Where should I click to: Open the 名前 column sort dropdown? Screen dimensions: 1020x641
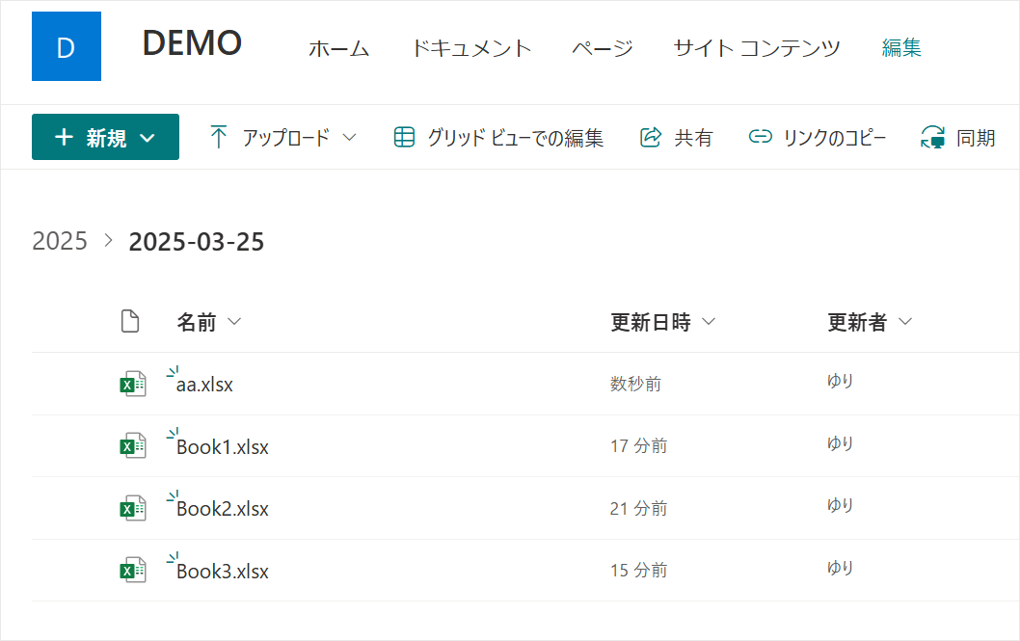233,322
